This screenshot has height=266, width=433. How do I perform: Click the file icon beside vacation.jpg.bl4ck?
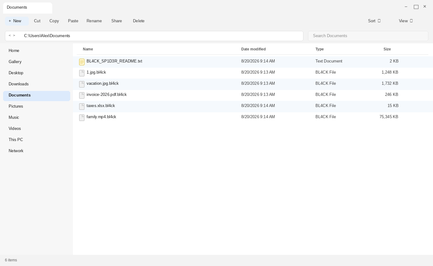[x=82, y=84]
